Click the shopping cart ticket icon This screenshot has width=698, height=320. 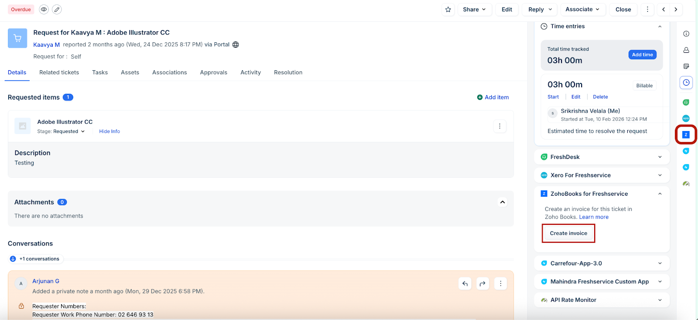click(x=17, y=38)
